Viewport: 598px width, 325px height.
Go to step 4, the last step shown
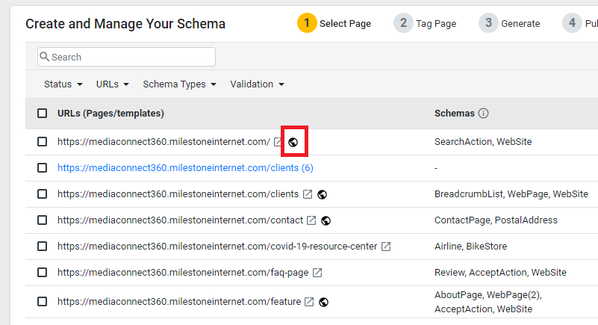tap(580, 23)
